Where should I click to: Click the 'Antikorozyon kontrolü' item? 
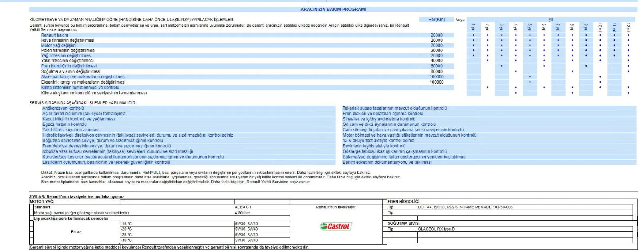point(63,108)
